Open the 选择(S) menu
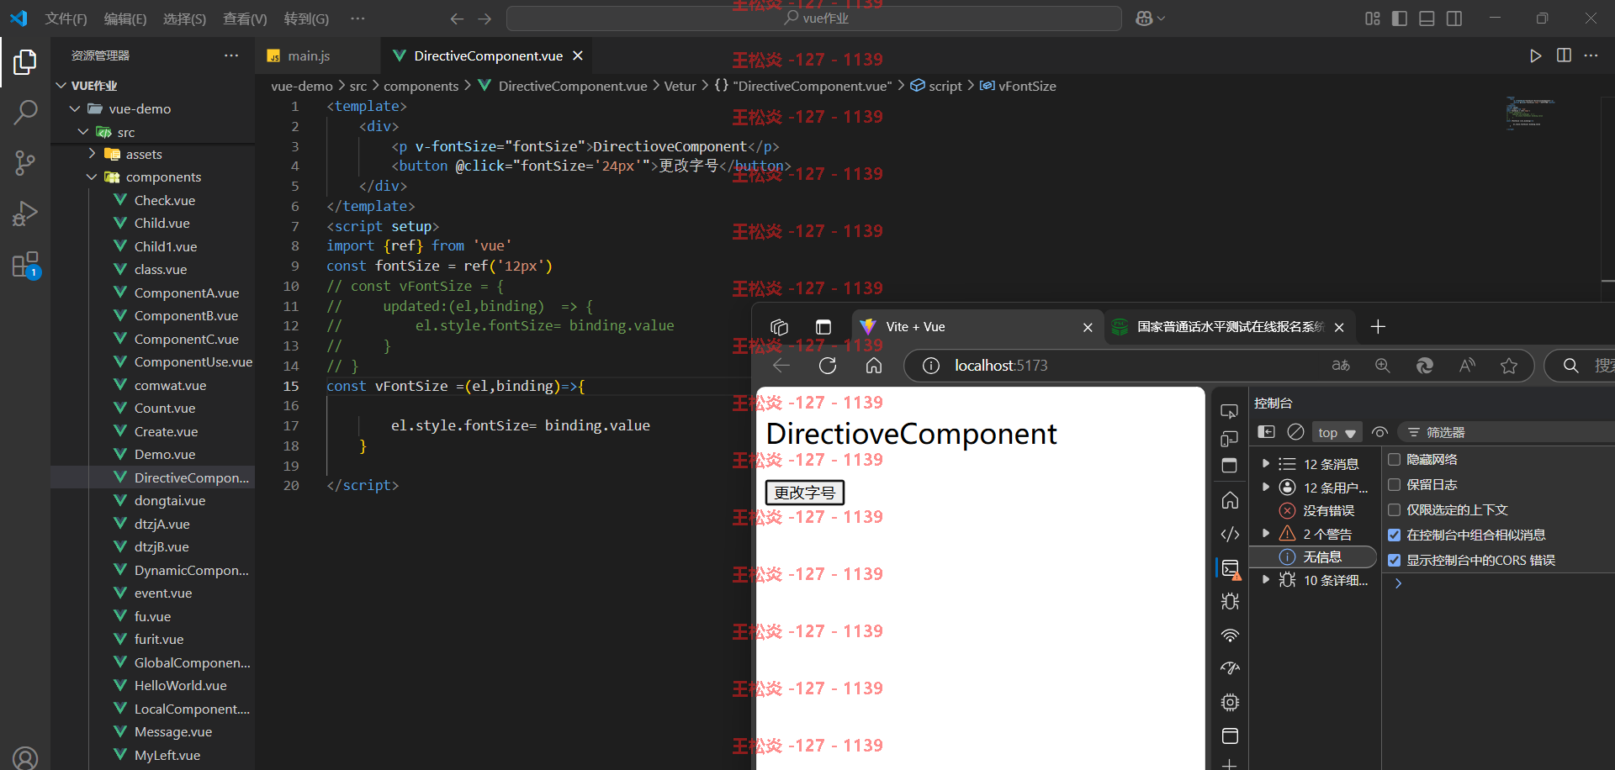Viewport: 1615px width, 770px height. pos(184,18)
